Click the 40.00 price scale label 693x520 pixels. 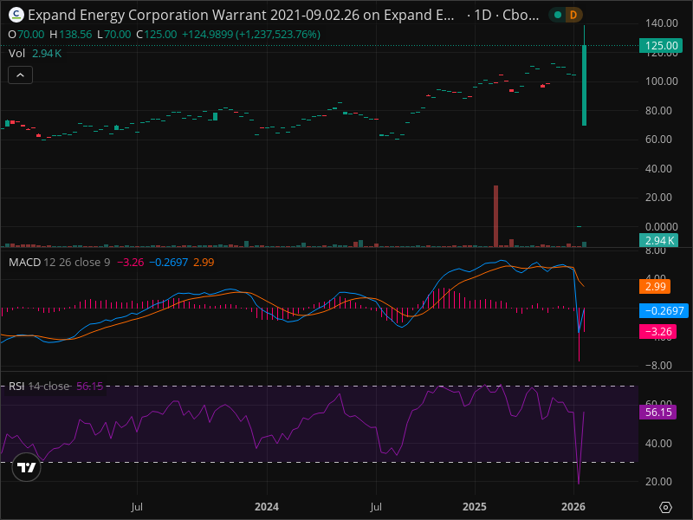pos(658,168)
